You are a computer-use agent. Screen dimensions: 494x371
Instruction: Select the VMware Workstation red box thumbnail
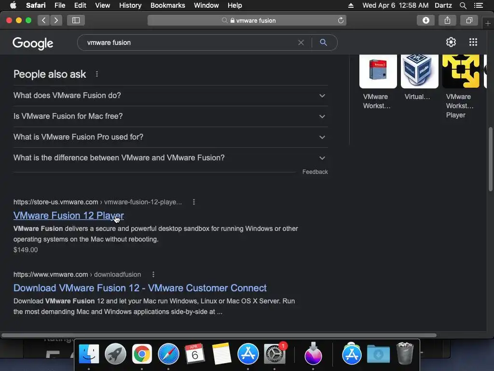point(378,71)
